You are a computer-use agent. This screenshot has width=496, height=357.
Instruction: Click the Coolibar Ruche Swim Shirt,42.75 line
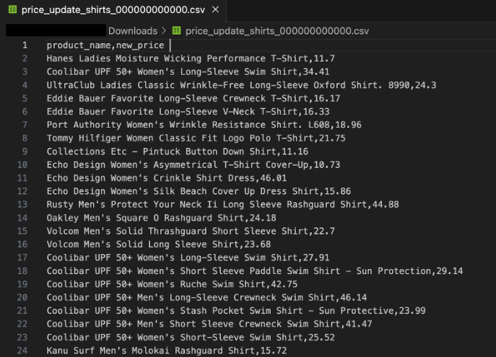tap(172, 284)
